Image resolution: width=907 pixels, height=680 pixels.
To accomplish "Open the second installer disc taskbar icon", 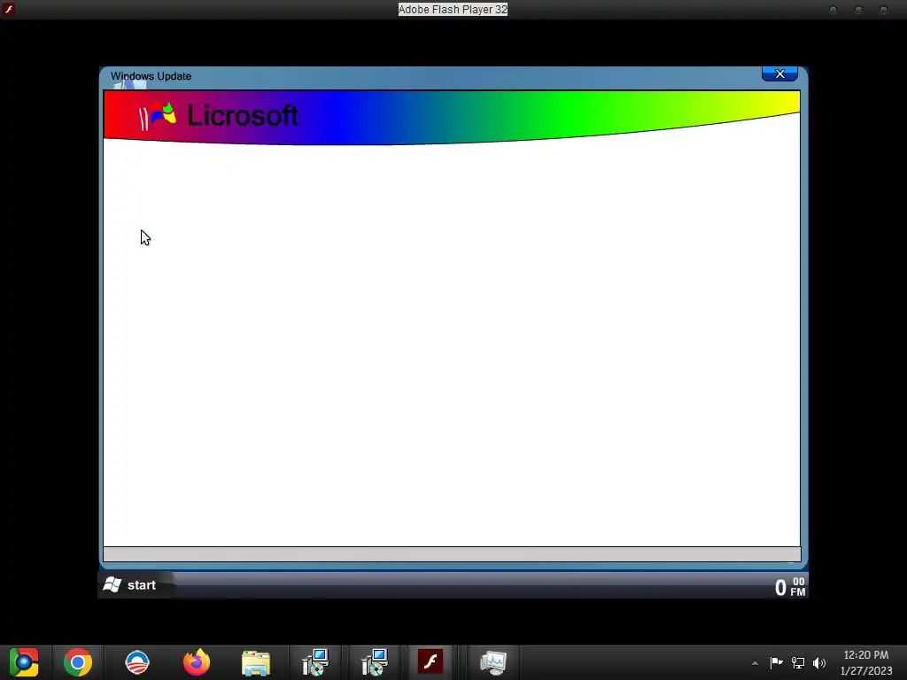I will pos(375,662).
